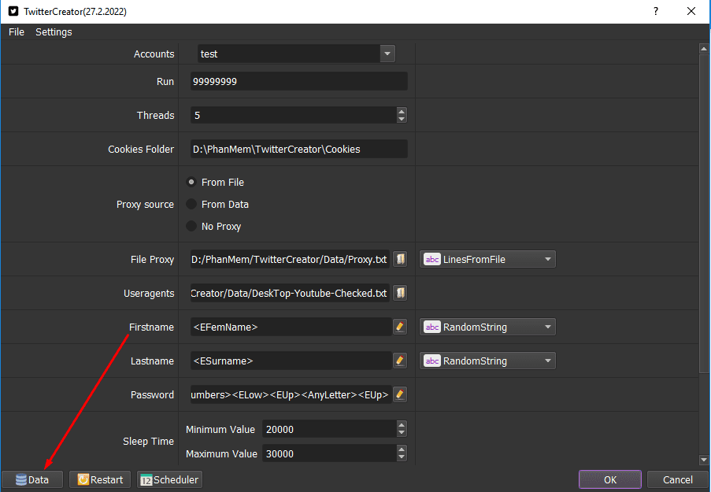Screen dimensions: 711x492
Task: Click the Restart button
Action: click(100, 479)
